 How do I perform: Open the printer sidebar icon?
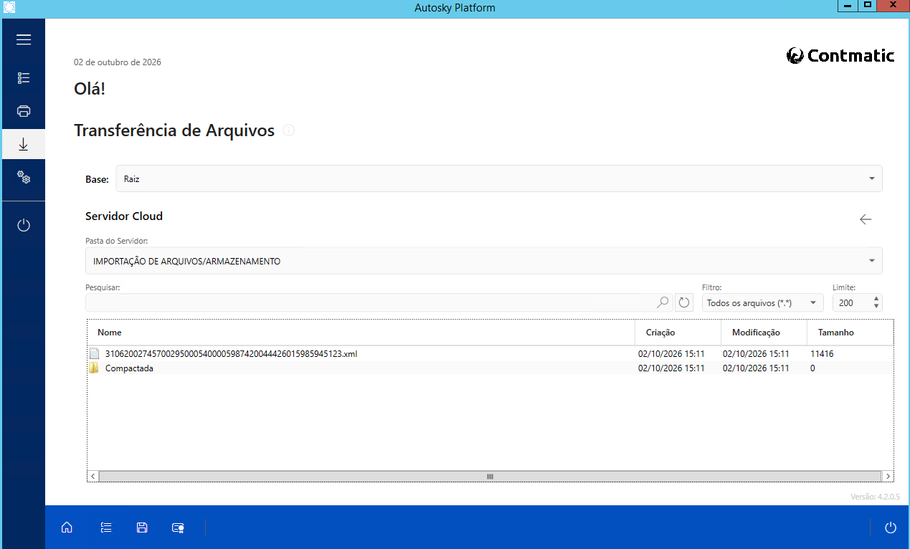pyautogui.click(x=24, y=111)
